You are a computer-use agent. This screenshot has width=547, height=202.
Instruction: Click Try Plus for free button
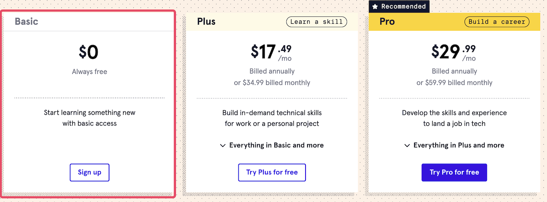click(272, 172)
